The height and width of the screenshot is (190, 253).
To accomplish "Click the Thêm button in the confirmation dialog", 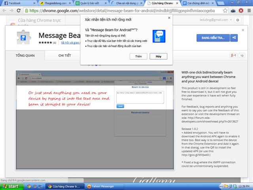I will point(138,56).
